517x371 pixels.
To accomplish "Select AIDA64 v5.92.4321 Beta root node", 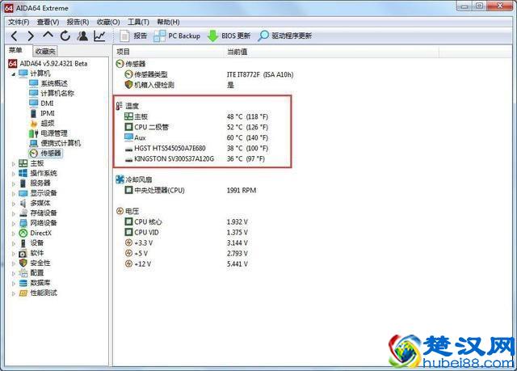I will pyautogui.click(x=48, y=63).
